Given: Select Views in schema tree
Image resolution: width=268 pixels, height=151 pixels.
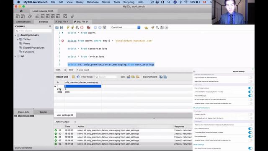Looking at the screenshot, I should click(x=26, y=44).
